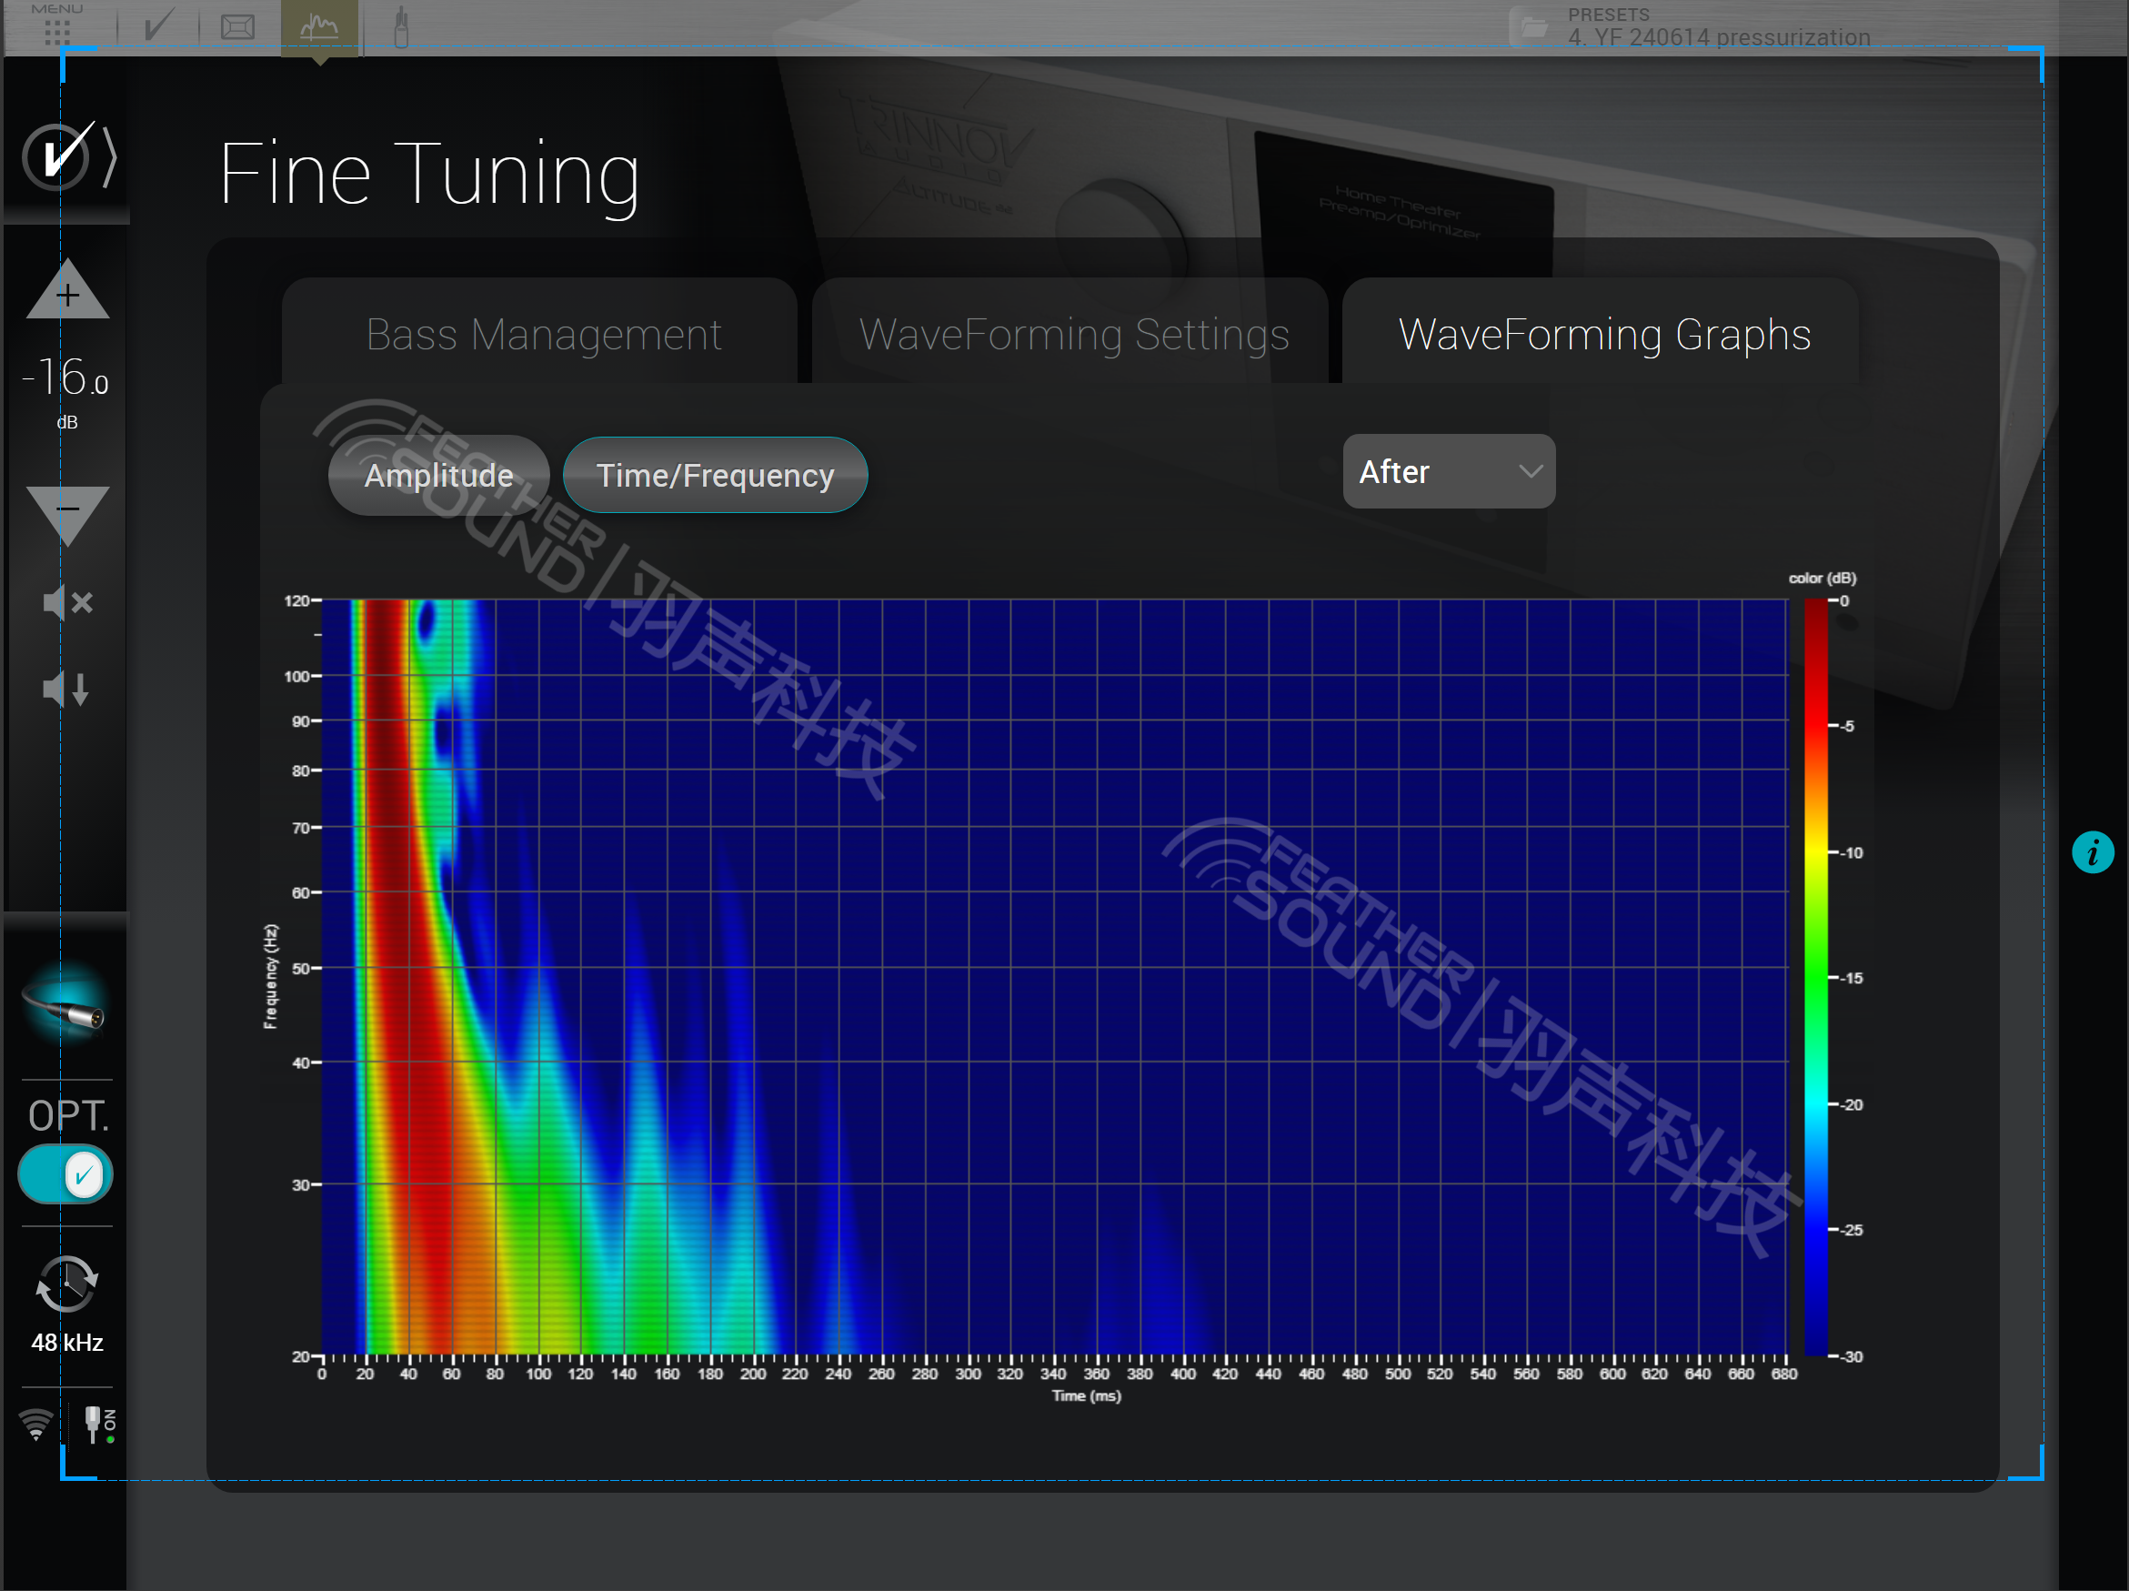Toggle the OPT. optimizer switch
Screen dimensions: 2129x1591
point(65,1174)
